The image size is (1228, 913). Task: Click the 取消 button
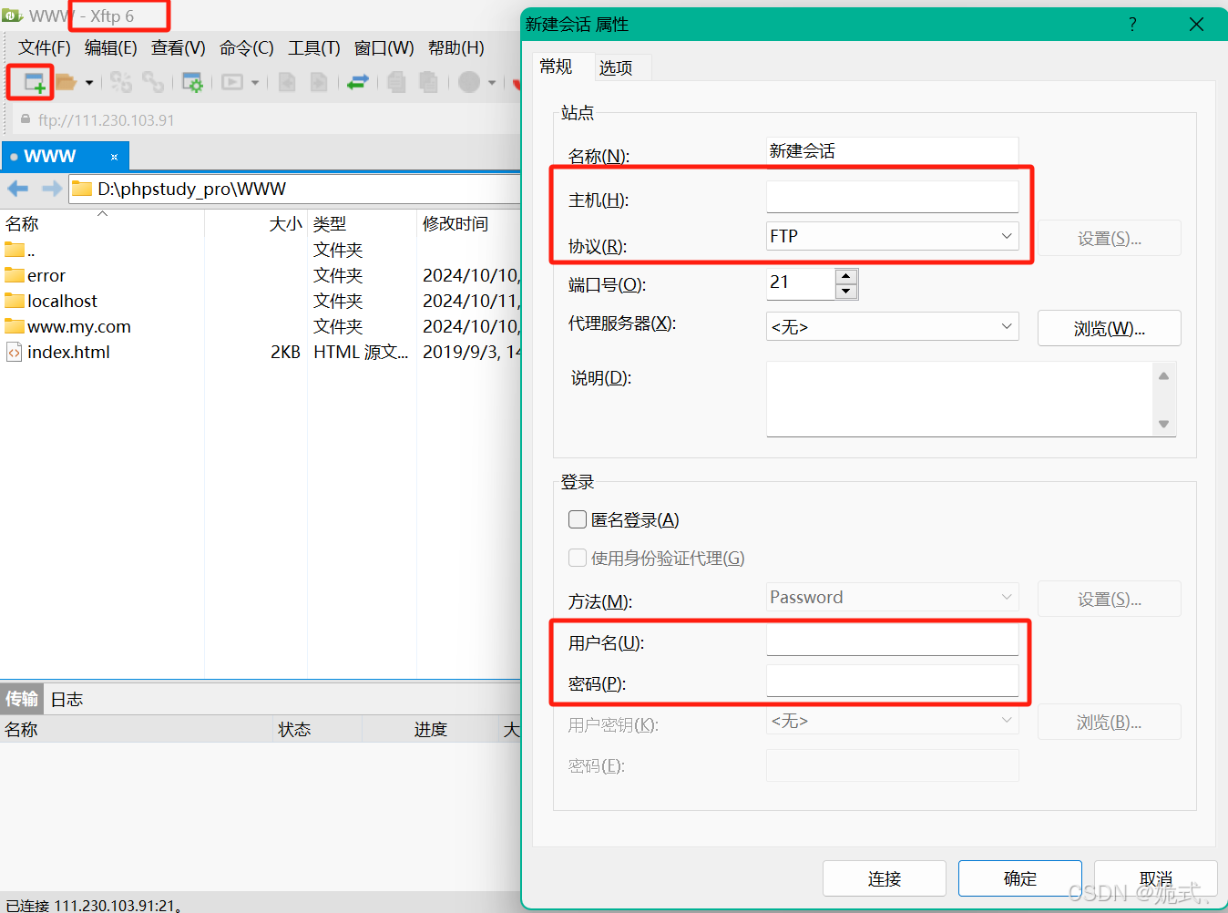point(1155,878)
